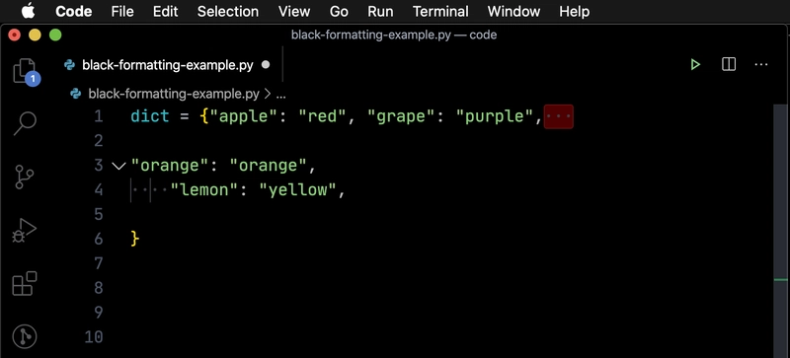Viewport: 790px width, 358px height.
Task: Click Python file icon in breadcrumb
Action: click(76, 94)
